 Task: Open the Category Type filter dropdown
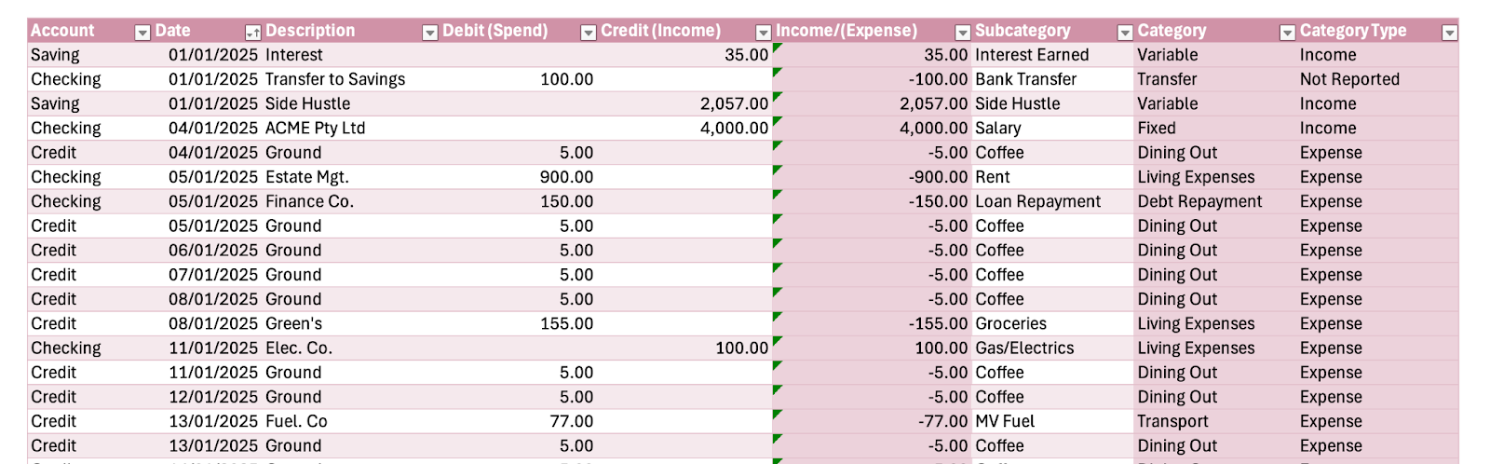(x=1450, y=33)
